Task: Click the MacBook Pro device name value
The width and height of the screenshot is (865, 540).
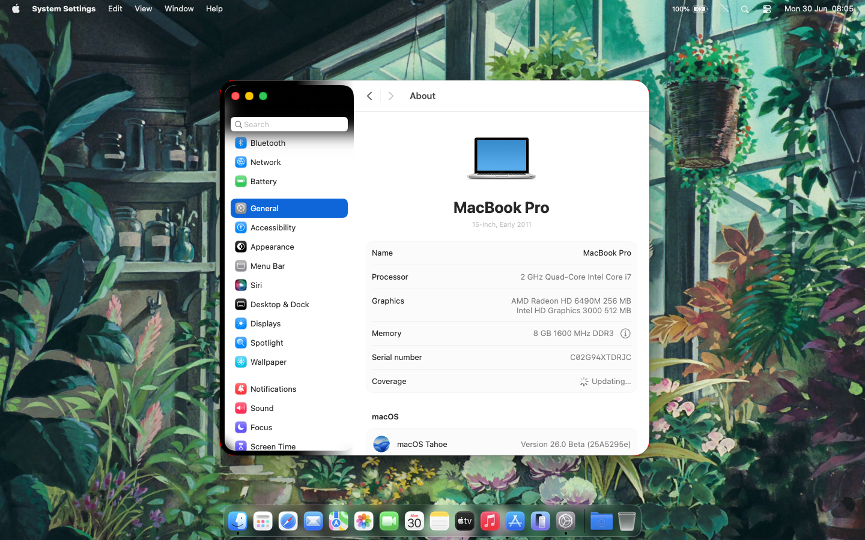Action: tap(607, 253)
